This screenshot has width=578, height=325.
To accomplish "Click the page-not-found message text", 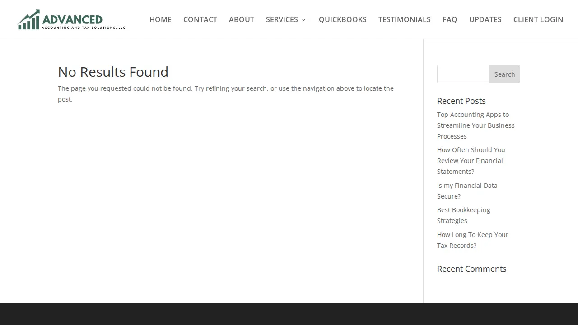I will point(226,94).
